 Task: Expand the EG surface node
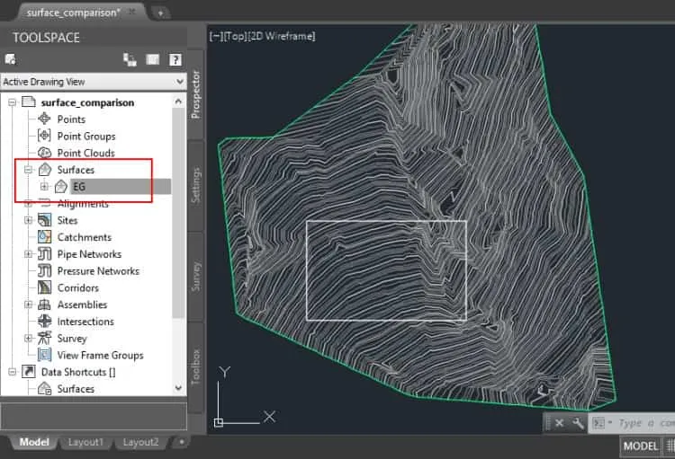click(44, 187)
